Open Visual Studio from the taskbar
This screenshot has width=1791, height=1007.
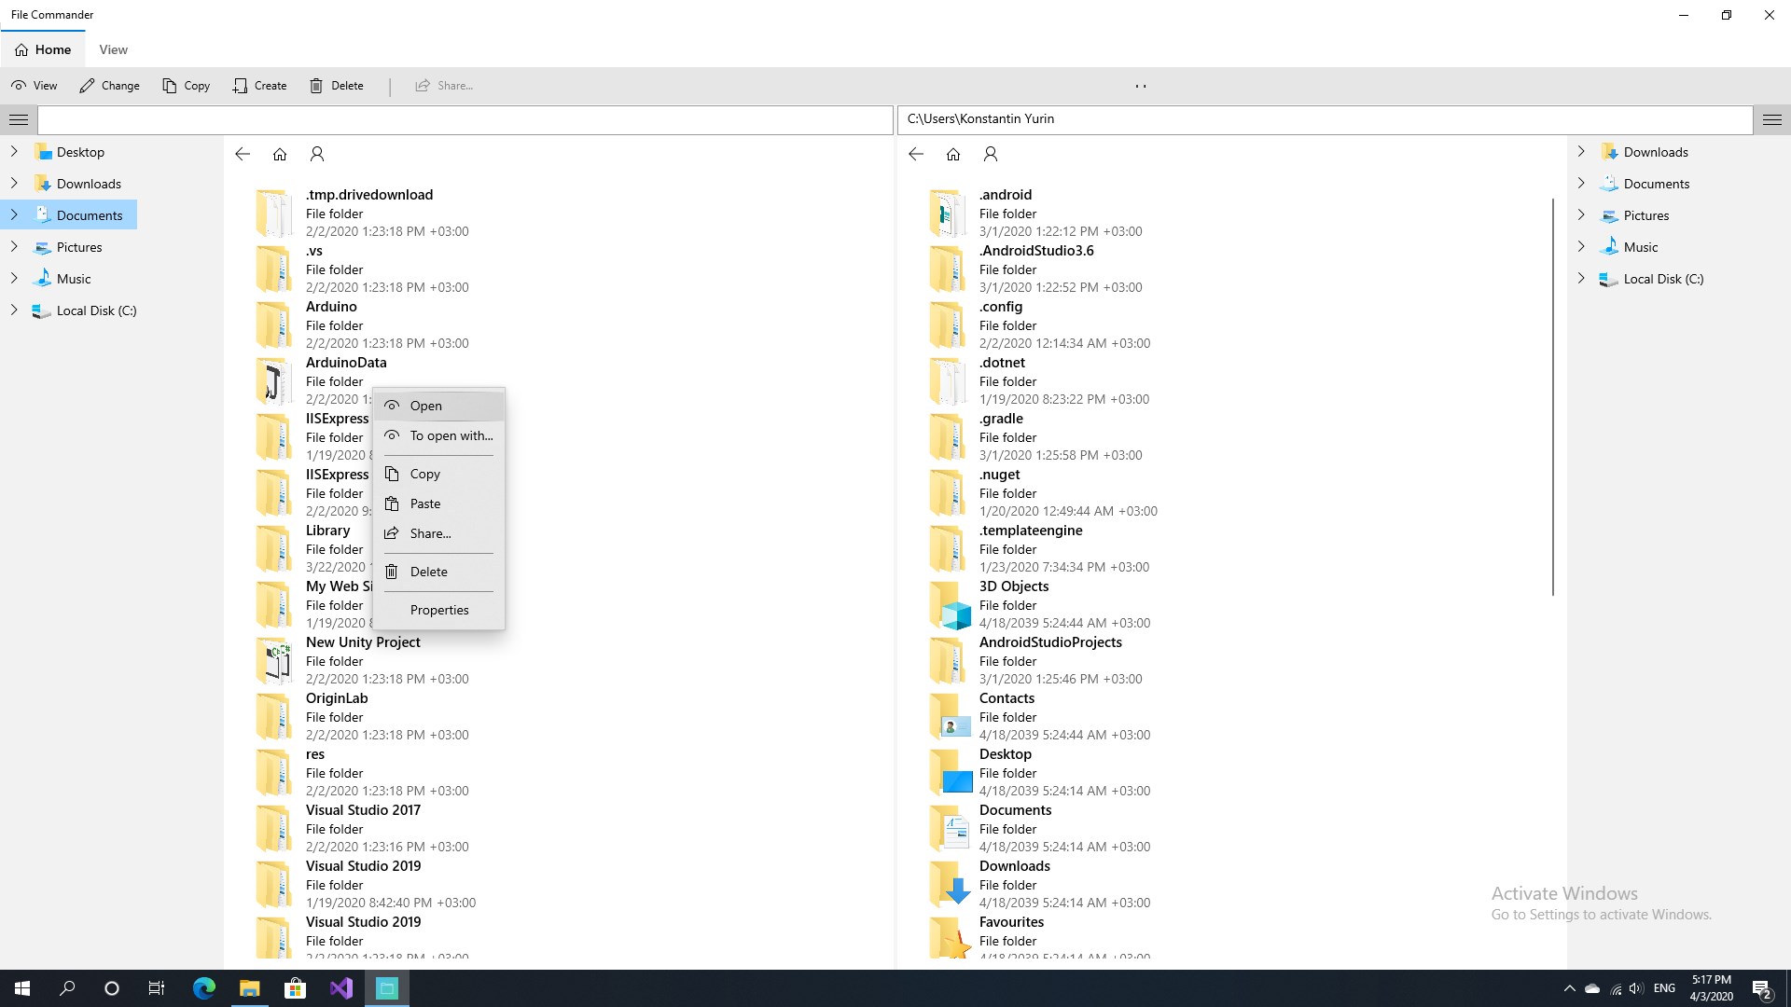click(341, 988)
